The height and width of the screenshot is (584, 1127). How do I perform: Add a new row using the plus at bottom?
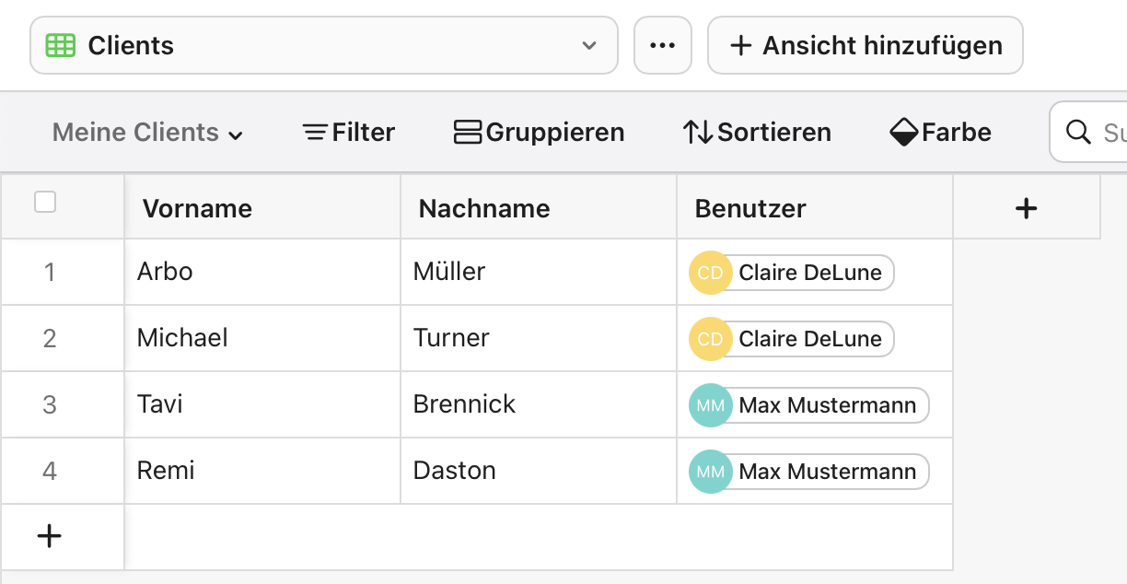pyautogui.click(x=48, y=535)
